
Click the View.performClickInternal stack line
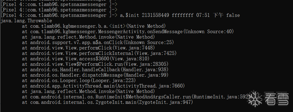pos(99,53)
